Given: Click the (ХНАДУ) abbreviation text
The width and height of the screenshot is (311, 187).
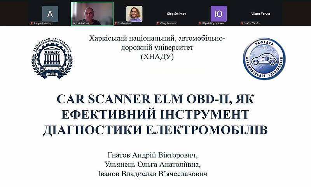Looking at the screenshot, I should [x=157, y=57].
